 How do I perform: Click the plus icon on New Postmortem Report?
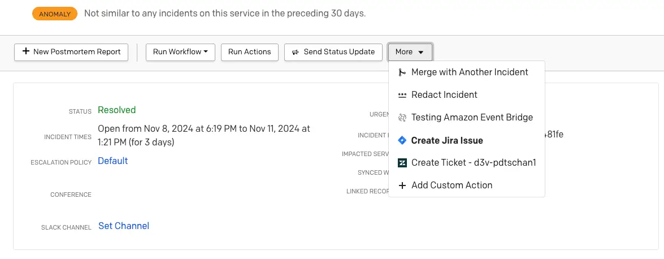tap(25, 51)
